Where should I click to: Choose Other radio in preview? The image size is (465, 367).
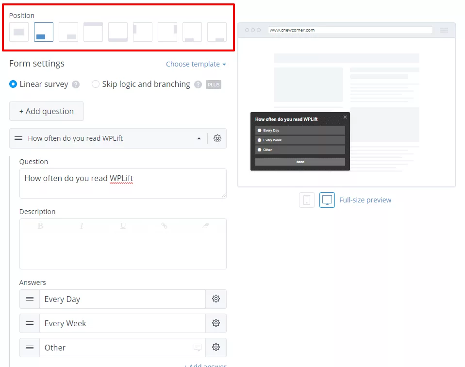tap(260, 150)
